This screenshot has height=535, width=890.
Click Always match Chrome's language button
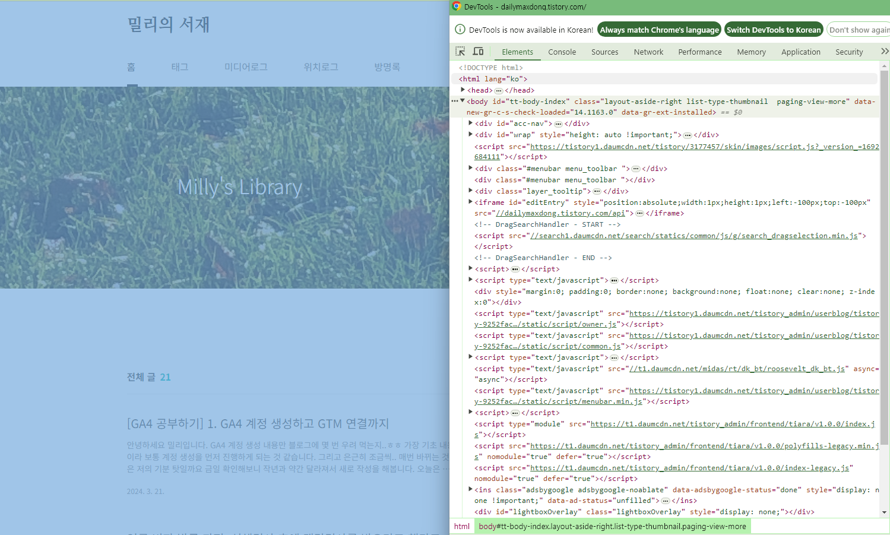[659, 30]
